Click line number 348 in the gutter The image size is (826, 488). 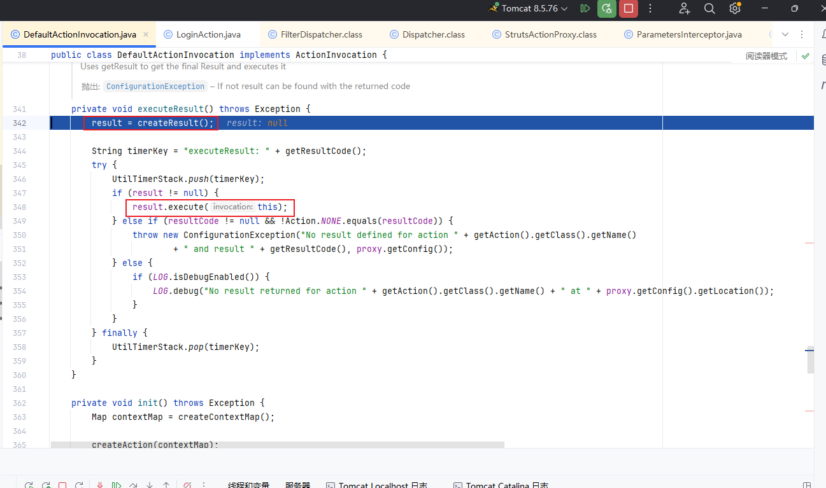[x=19, y=207]
